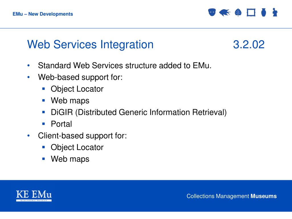Click 'Collections Management Museums' footer text
This screenshot has width=292, height=219.
[232, 196]
